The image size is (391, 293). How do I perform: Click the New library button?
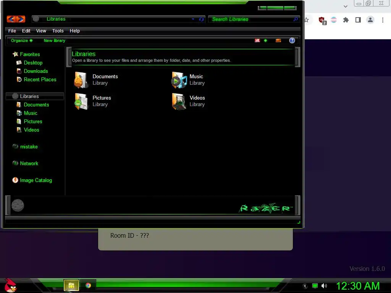click(x=54, y=40)
